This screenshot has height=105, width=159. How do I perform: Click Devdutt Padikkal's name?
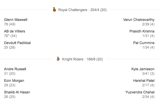tap(17, 43)
